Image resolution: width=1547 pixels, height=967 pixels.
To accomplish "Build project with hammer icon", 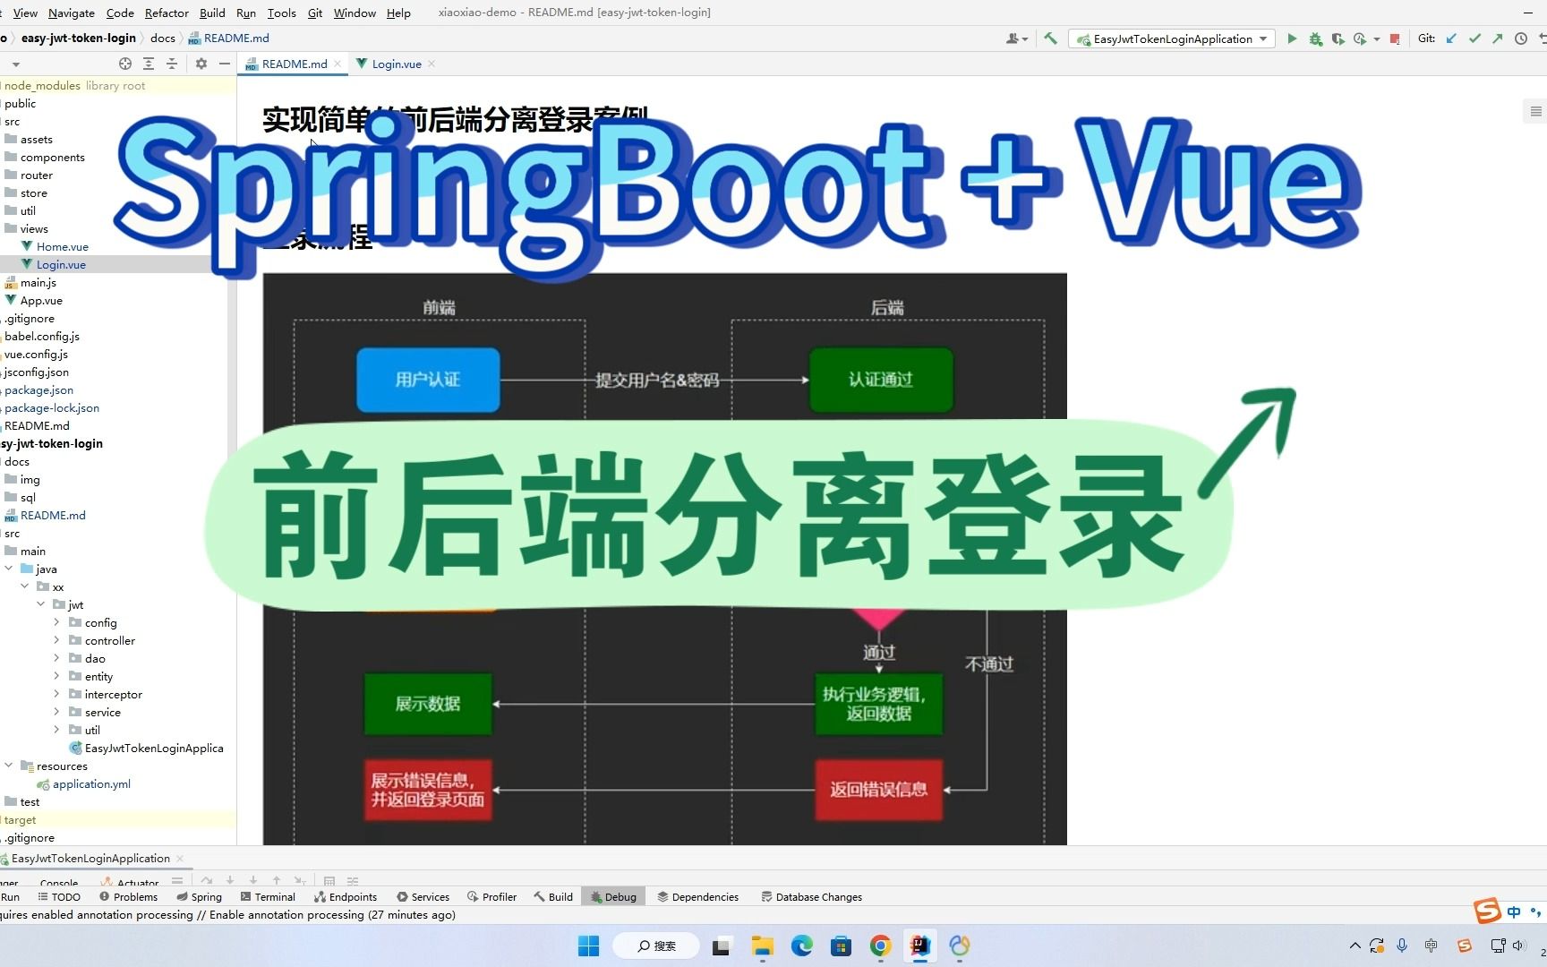I will coord(1051,39).
